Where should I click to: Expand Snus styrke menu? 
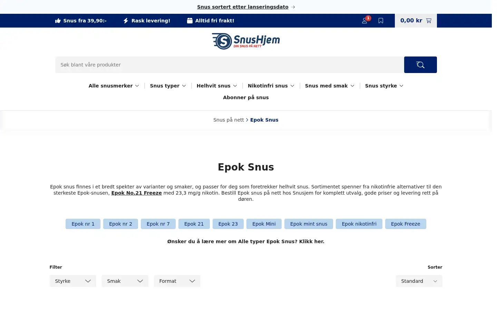384,86
